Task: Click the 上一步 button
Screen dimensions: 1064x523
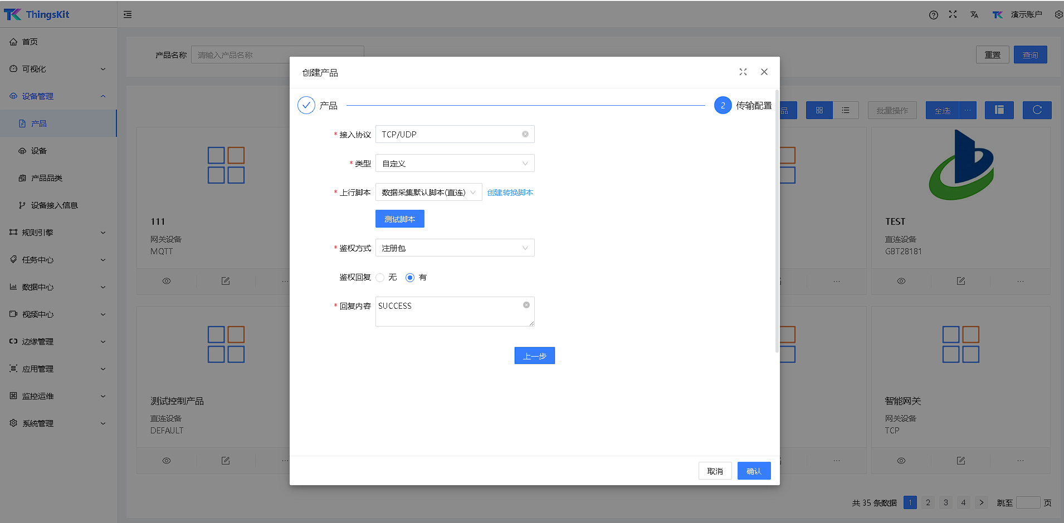Action: coord(534,356)
